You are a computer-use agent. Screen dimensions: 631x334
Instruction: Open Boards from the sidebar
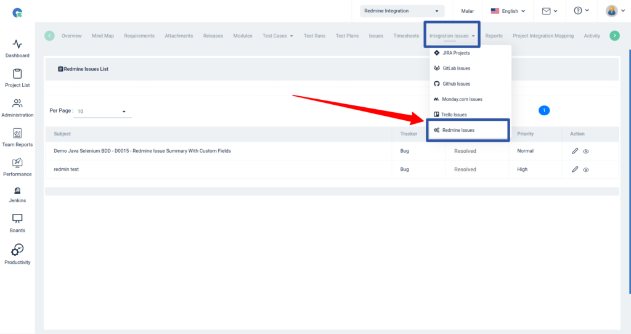pos(17,219)
